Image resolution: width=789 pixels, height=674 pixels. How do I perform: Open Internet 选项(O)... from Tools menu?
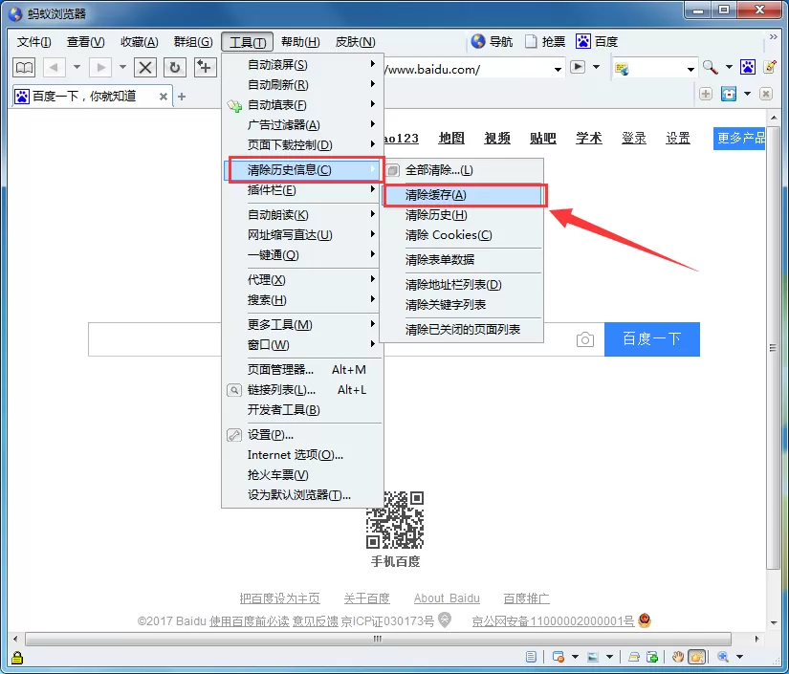[302, 455]
